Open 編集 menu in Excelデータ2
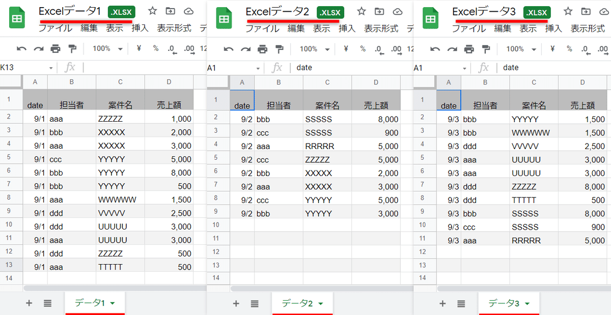The image size is (611, 315). [x=296, y=28]
